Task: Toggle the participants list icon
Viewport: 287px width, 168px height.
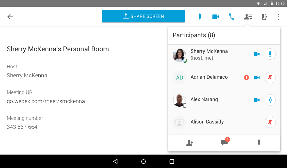Action: pyautogui.click(x=248, y=17)
